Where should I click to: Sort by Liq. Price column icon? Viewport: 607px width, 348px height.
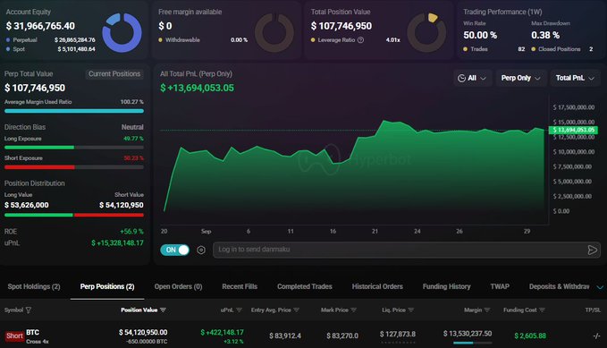point(410,310)
